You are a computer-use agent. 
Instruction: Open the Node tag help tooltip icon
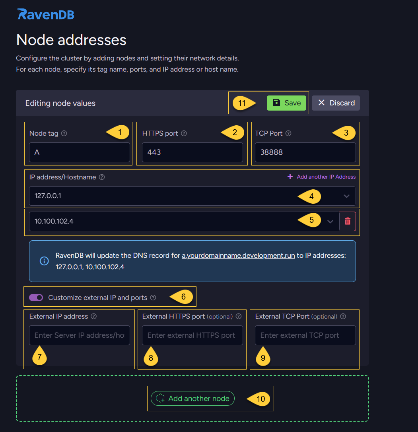tap(64, 133)
